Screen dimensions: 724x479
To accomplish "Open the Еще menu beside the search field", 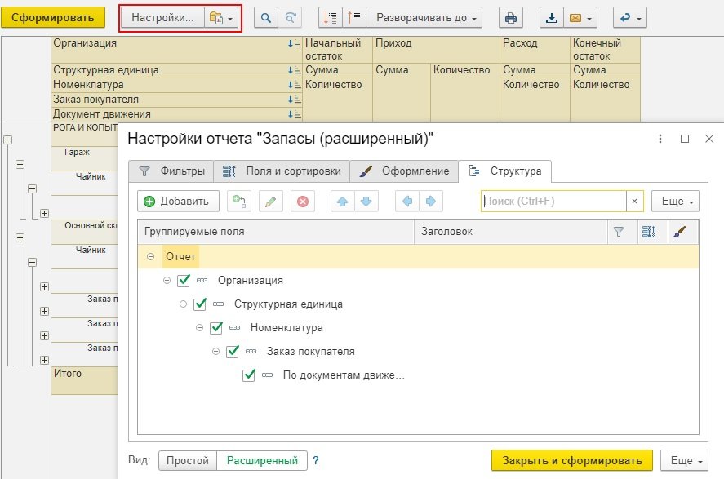I will (676, 202).
